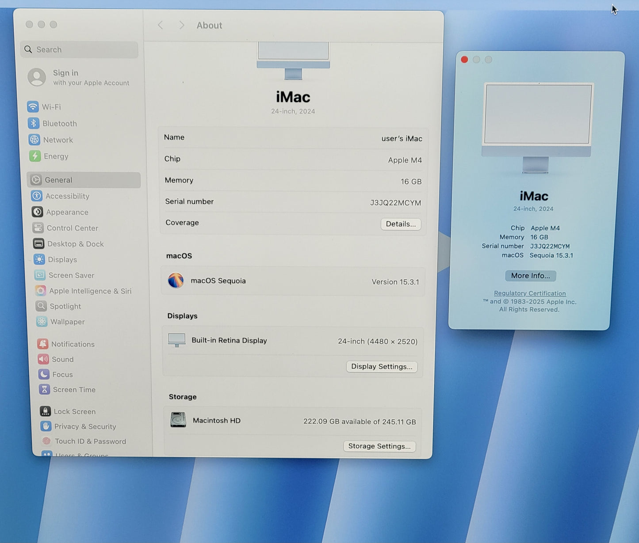Screen dimensions: 639x543
Task: Open Control Center settings
Action: (x=38, y=228)
